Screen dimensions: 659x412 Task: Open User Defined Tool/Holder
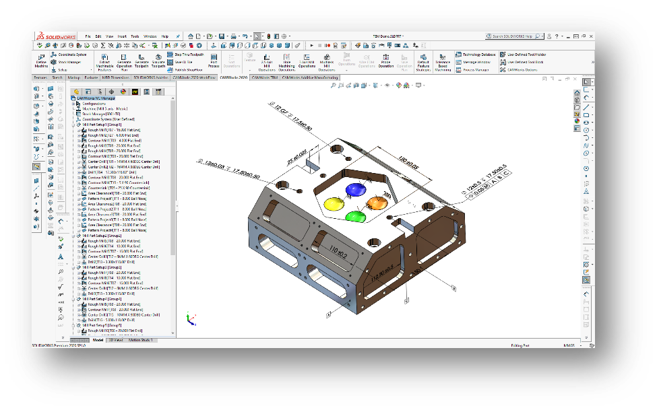(523, 55)
